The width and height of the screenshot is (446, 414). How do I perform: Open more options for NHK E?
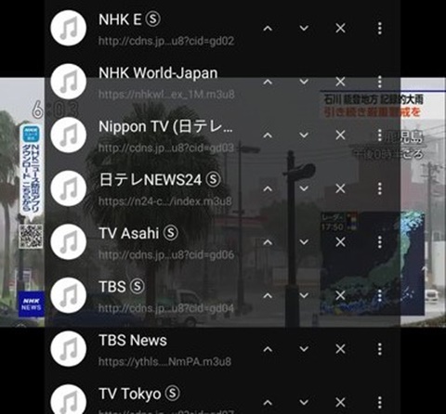coord(380,29)
